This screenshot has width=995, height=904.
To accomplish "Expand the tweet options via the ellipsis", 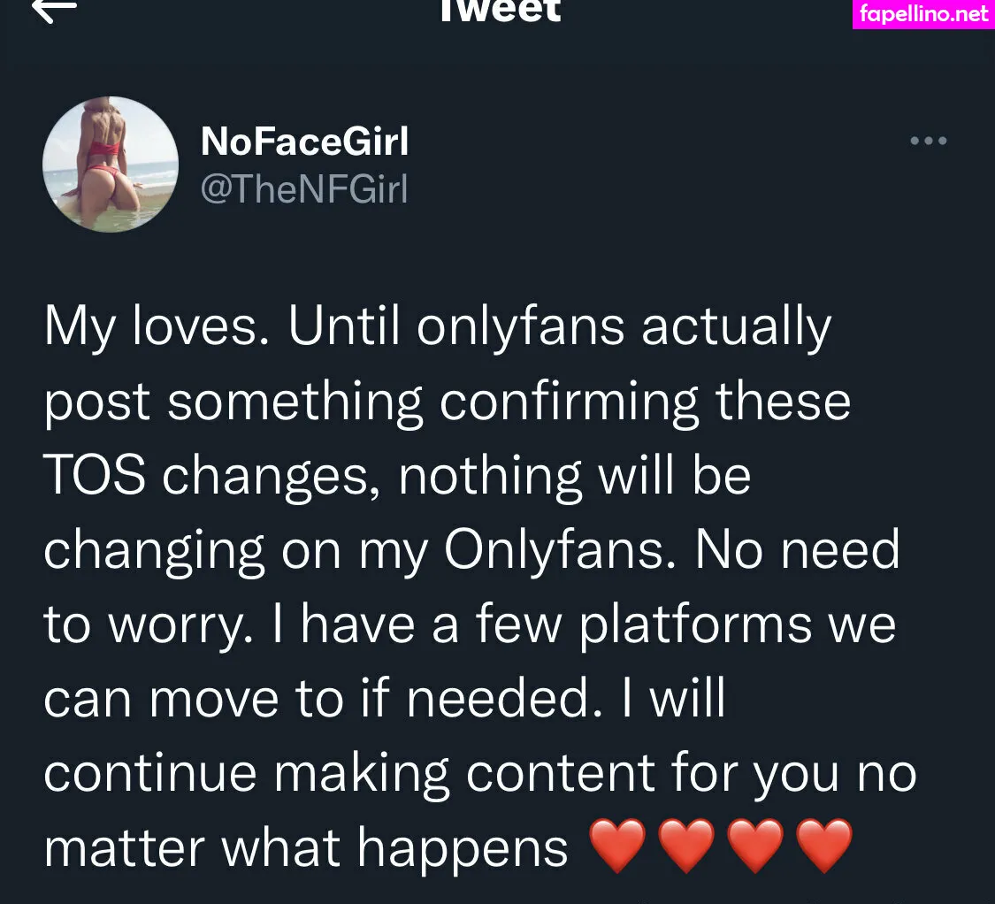I will pyautogui.click(x=928, y=141).
